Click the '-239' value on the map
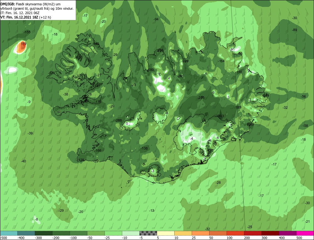 [x=185, y=61]
